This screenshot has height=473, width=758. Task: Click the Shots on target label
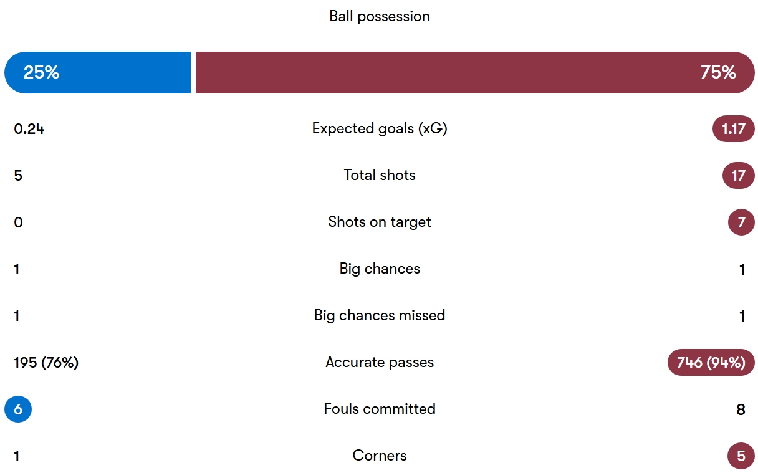[x=380, y=222]
